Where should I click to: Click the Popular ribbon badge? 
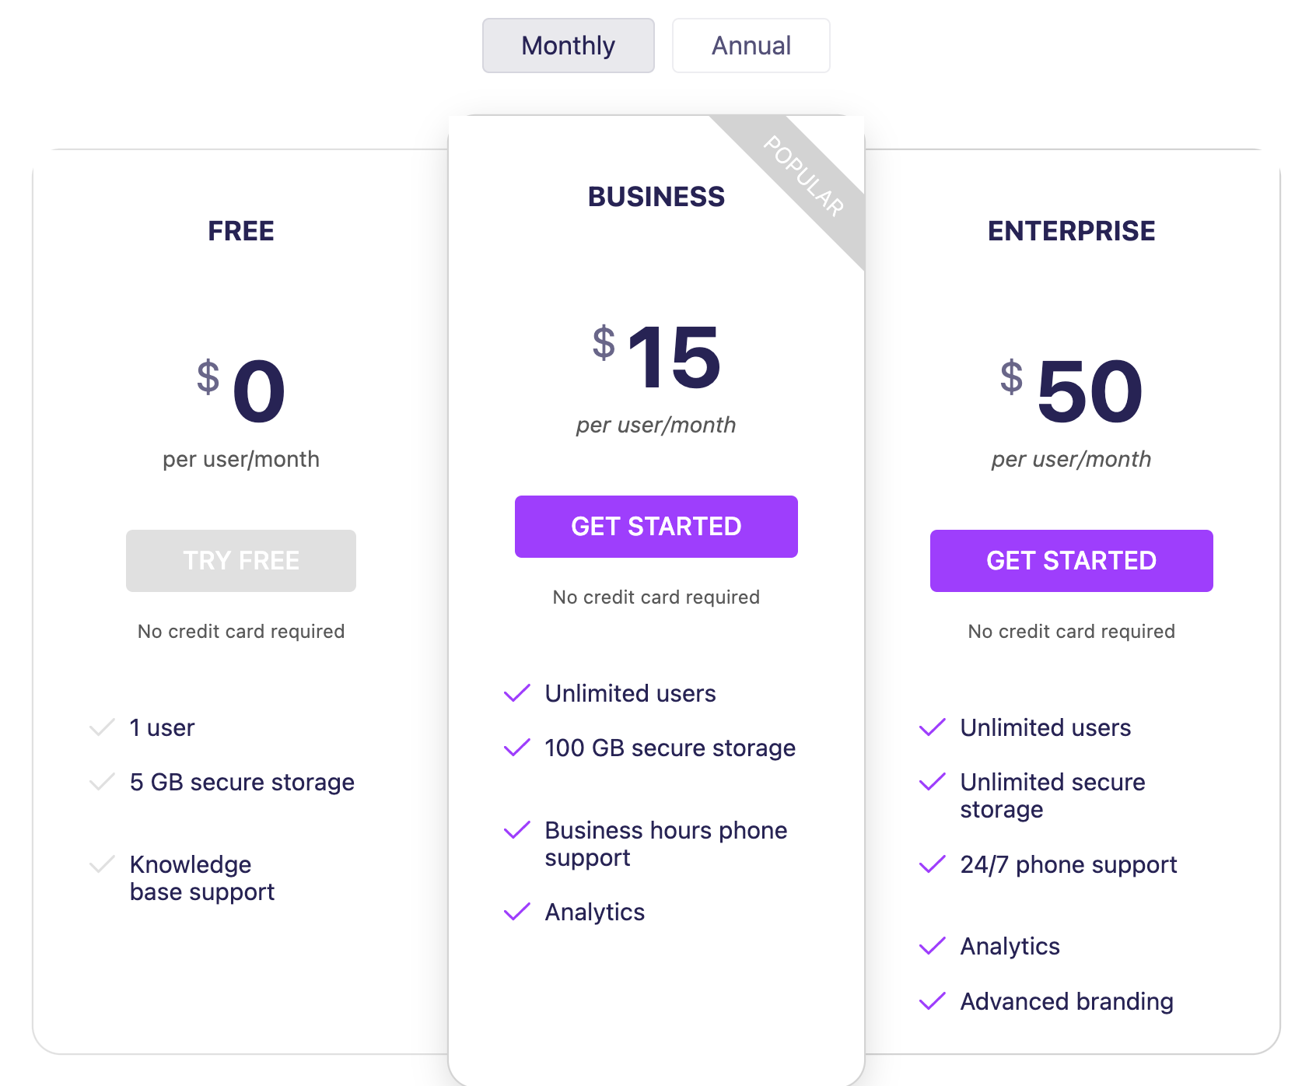click(x=803, y=177)
